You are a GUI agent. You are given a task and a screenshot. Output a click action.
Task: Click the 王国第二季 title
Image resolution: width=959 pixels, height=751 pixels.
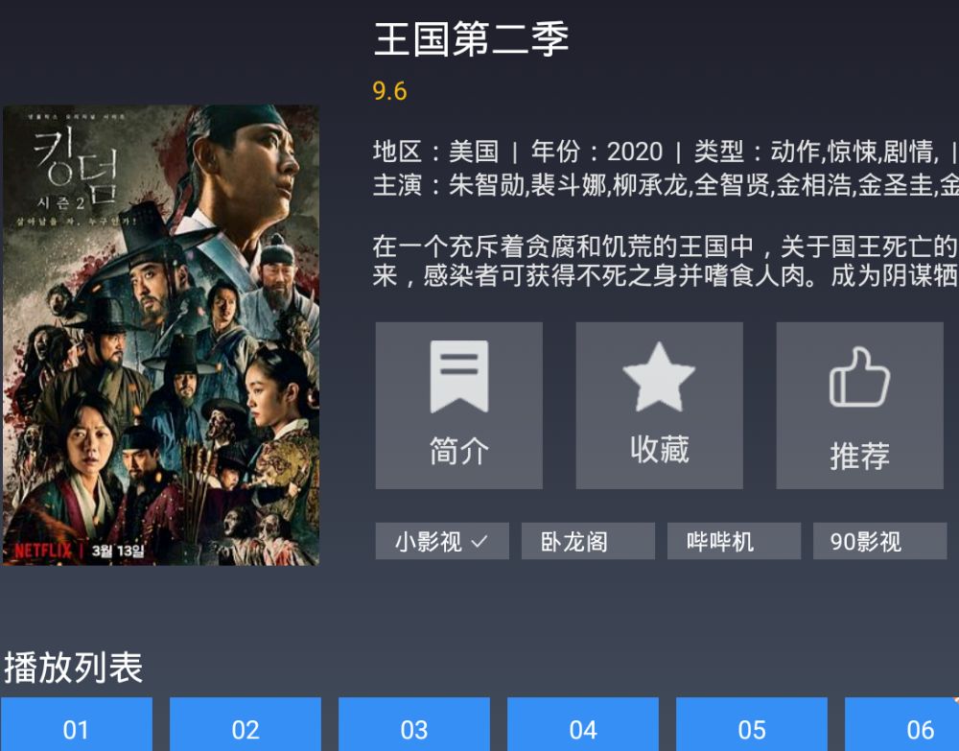pos(471,38)
